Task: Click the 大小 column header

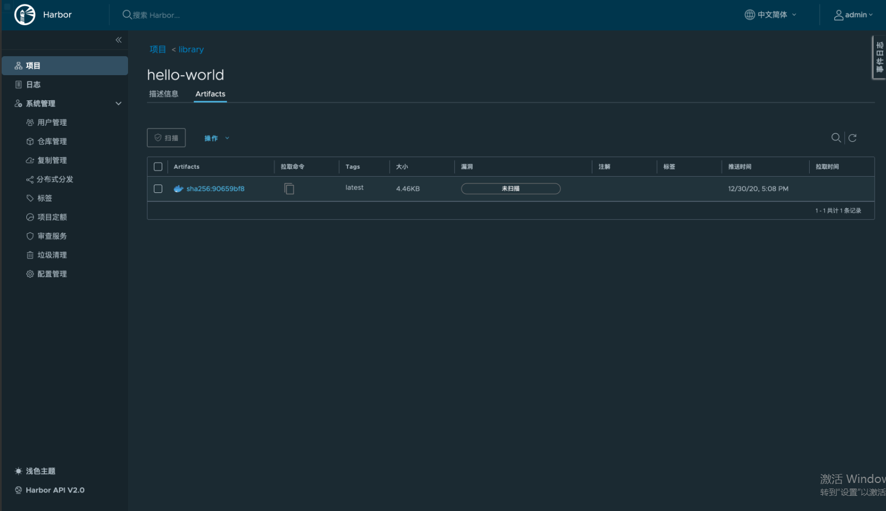Action: (402, 167)
